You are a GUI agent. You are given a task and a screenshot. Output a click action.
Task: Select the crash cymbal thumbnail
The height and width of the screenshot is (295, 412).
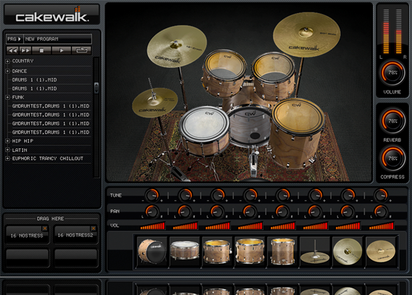pyautogui.click(x=347, y=251)
